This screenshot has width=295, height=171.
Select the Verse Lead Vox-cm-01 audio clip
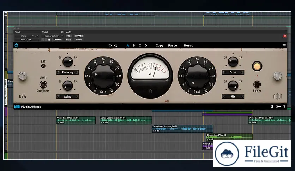76,120
